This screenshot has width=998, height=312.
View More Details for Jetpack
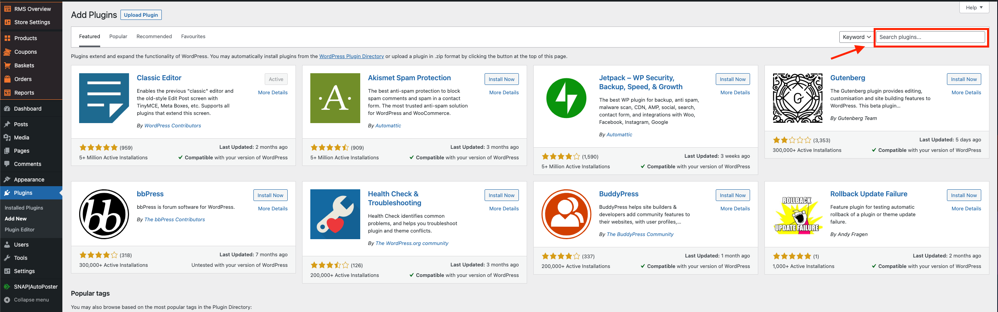click(735, 93)
